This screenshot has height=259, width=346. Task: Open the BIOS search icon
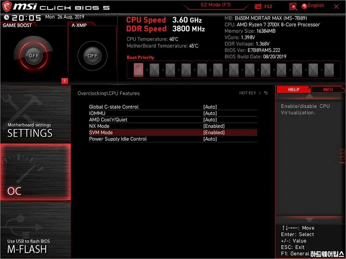coord(293,6)
